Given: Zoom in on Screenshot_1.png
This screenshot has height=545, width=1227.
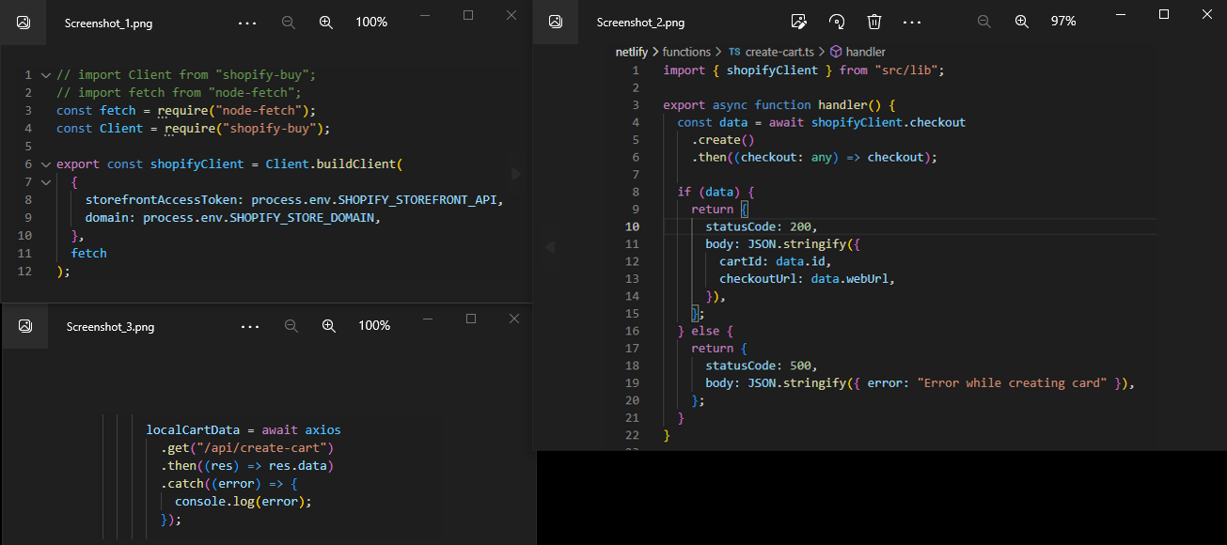Looking at the screenshot, I should point(326,22).
